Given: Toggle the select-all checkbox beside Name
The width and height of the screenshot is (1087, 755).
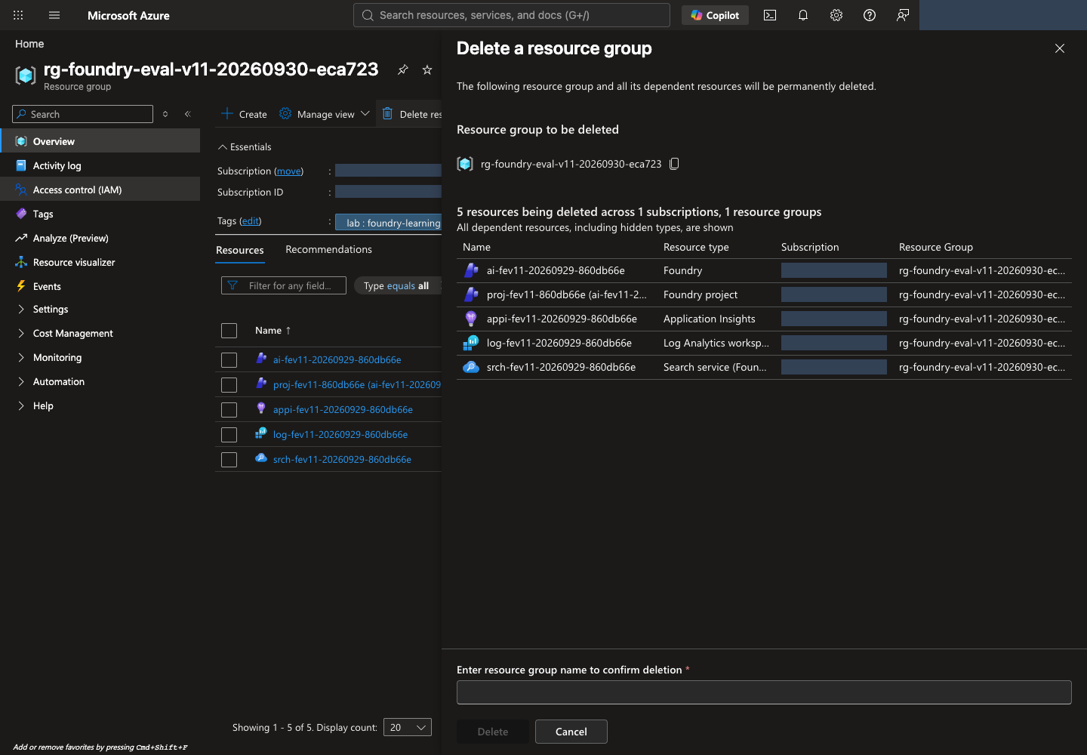Looking at the screenshot, I should [x=229, y=331].
